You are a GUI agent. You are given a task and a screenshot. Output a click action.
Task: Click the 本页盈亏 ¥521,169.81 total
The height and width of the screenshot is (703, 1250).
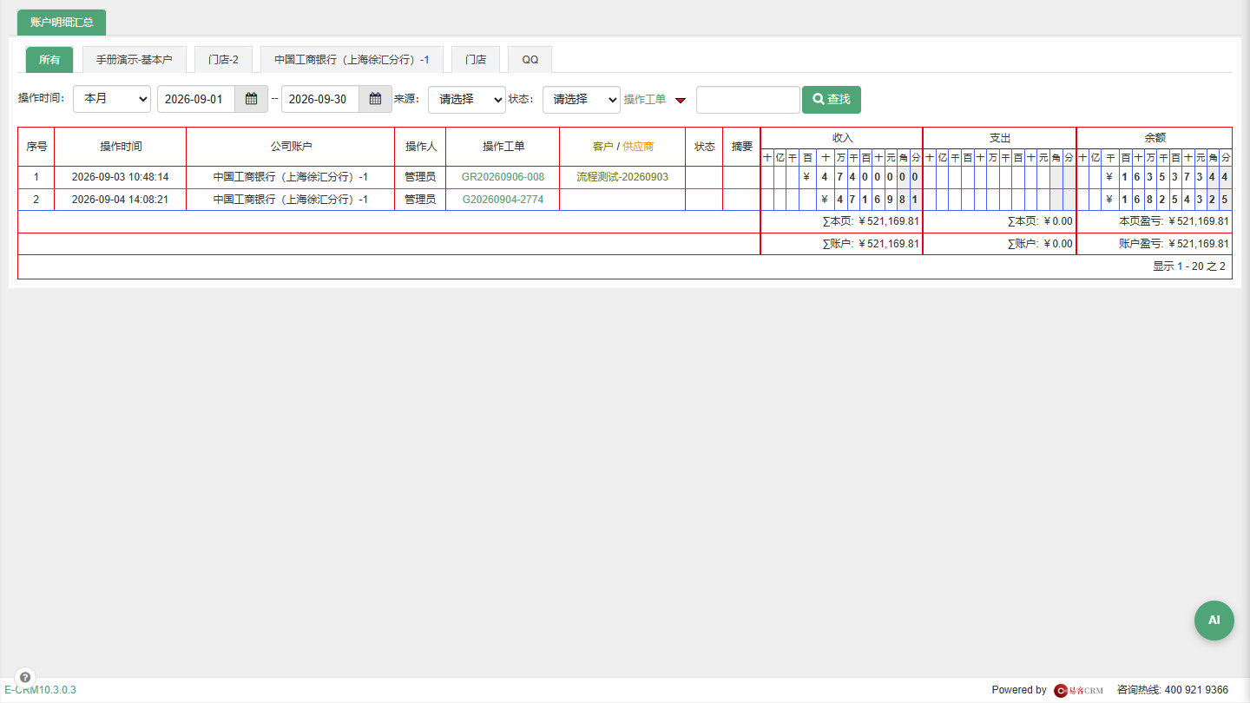click(1174, 221)
